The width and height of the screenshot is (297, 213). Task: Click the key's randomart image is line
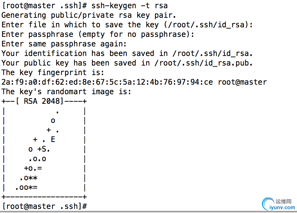coord(66,92)
